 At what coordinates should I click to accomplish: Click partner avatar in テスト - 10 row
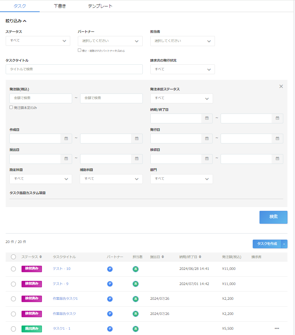click(110, 269)
